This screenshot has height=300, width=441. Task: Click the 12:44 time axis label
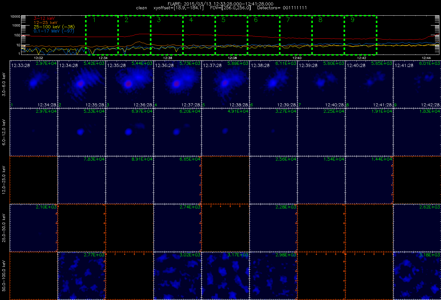point(426,58)
